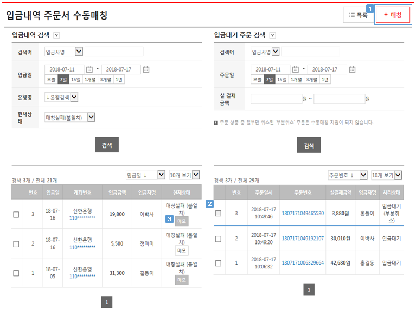This screenshot has width=416, height=315.
Task: Check order row 1807171049465580
Action: 219,213
